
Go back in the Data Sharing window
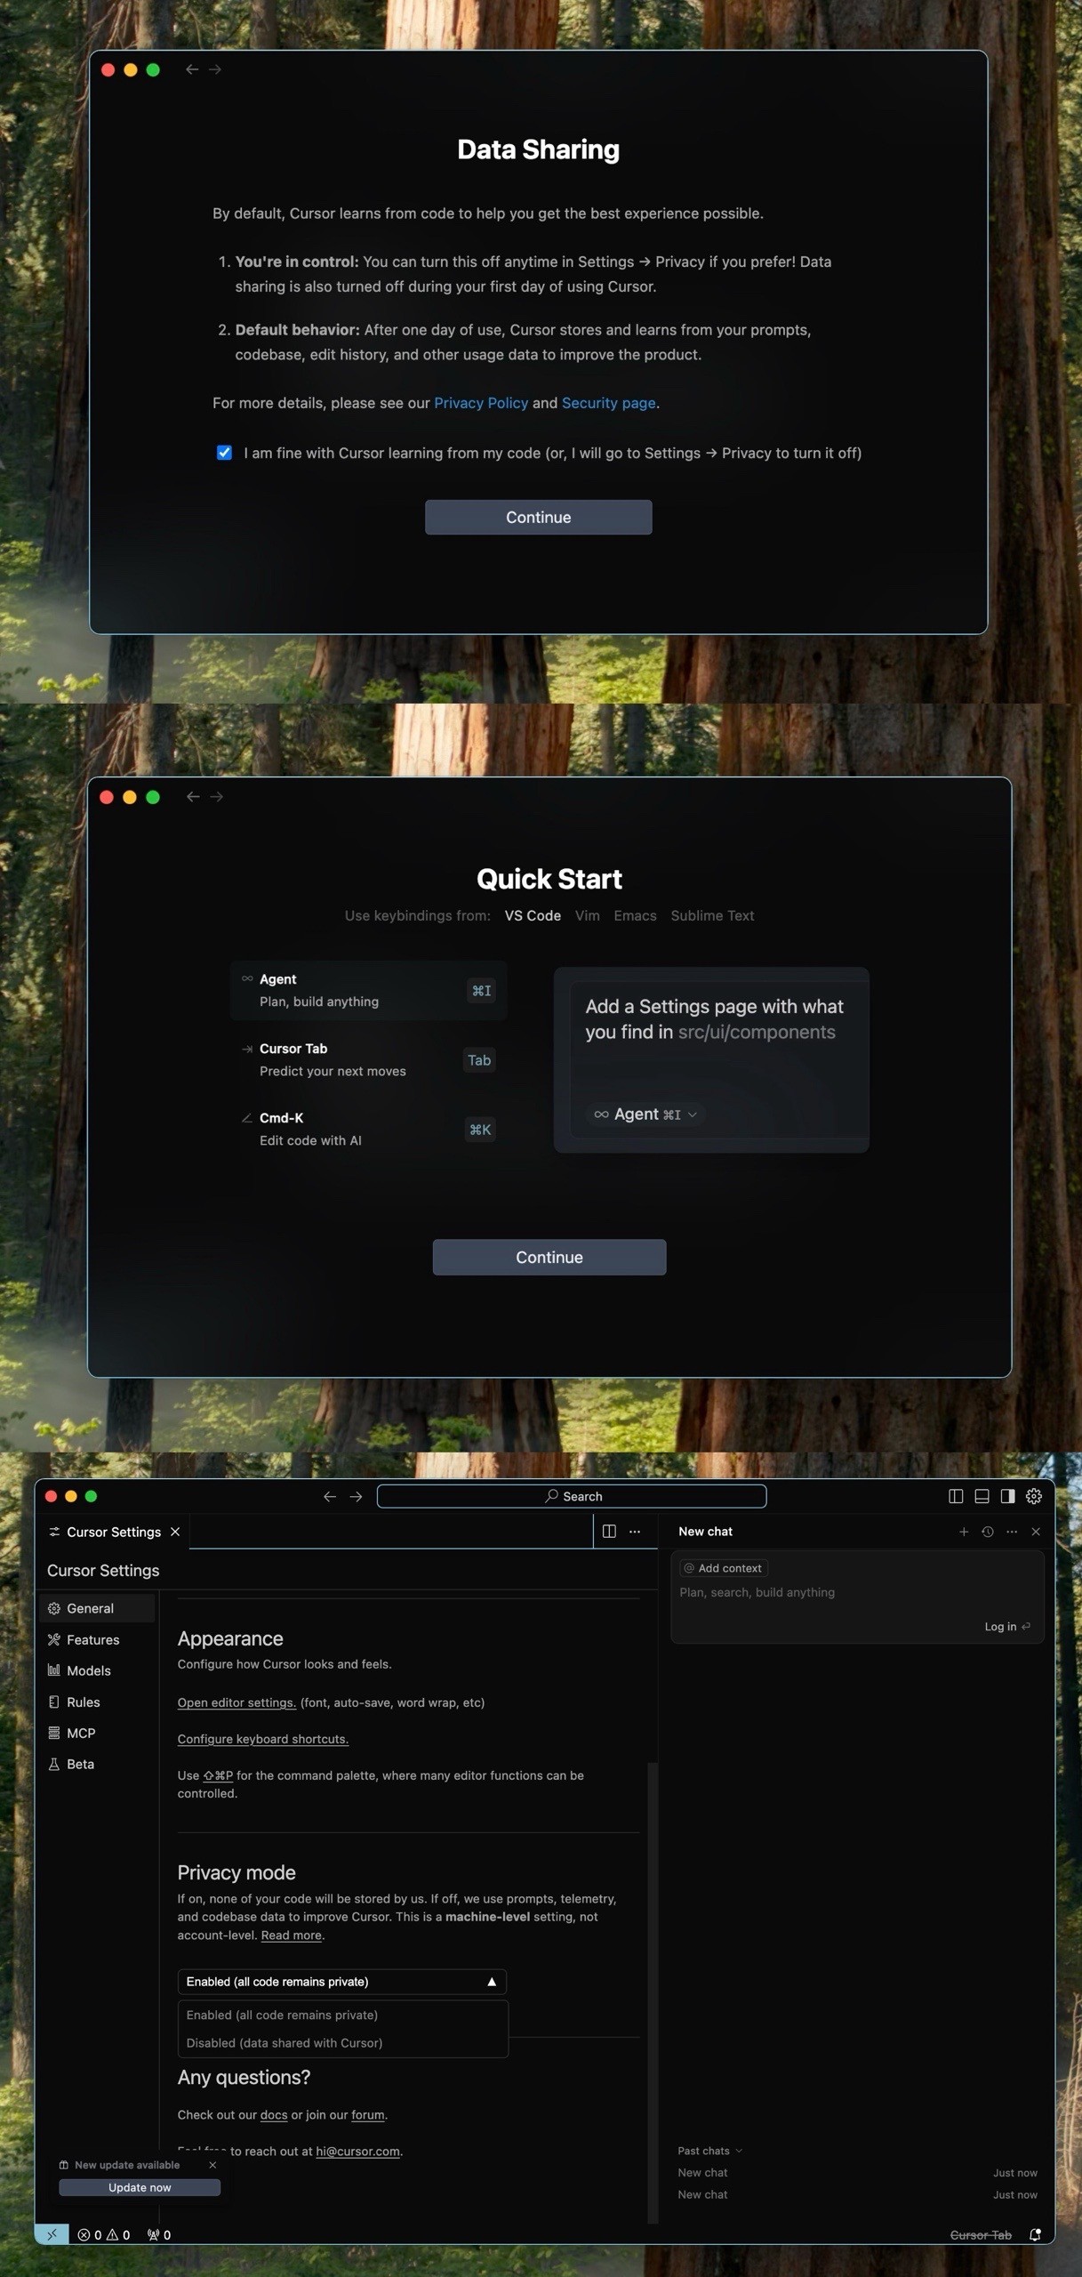click(192, 69)
